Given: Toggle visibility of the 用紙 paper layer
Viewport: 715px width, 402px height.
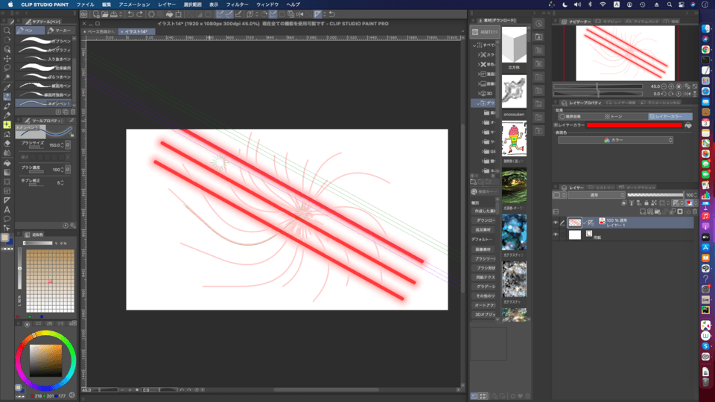Looking at the screenshot, I should [556, 234].
